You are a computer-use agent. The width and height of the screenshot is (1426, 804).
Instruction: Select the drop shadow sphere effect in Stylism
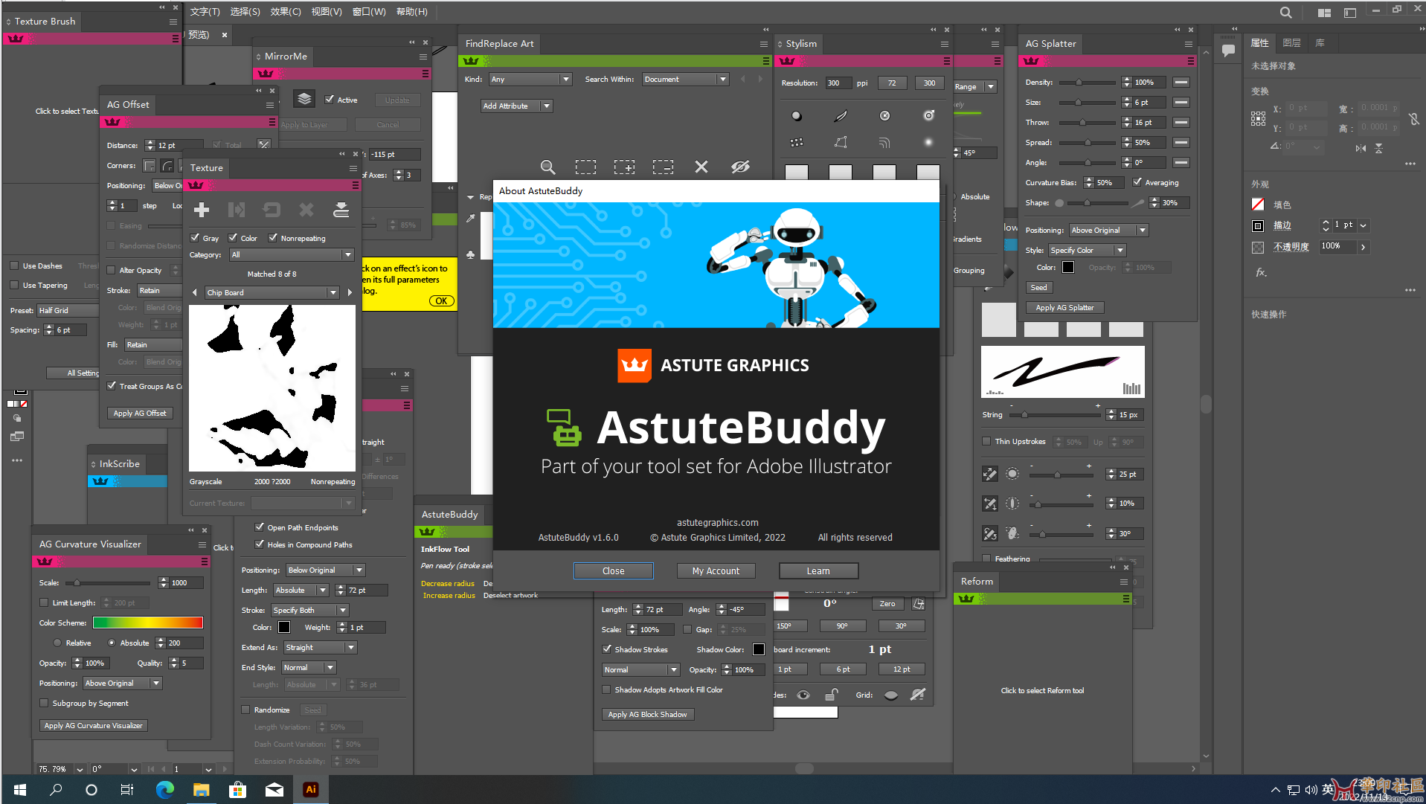(797, 116)
